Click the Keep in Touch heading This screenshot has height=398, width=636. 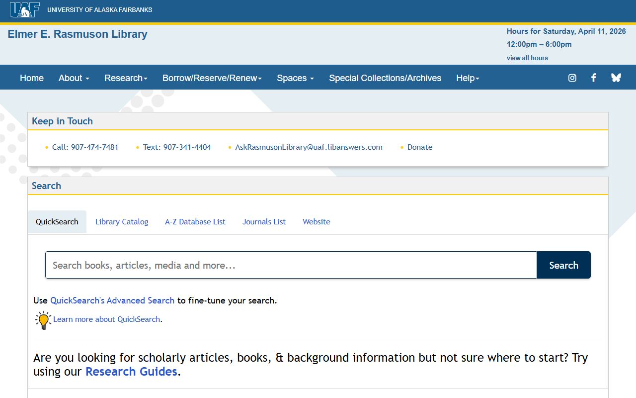[x=62, y=121]
